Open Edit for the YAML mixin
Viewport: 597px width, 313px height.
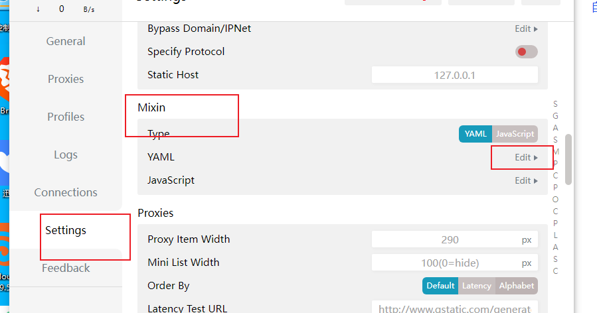526,157
